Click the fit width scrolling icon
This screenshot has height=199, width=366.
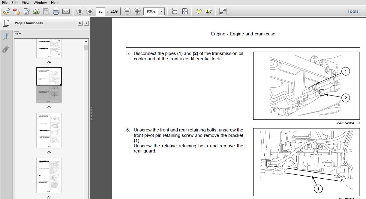point(175,11)
